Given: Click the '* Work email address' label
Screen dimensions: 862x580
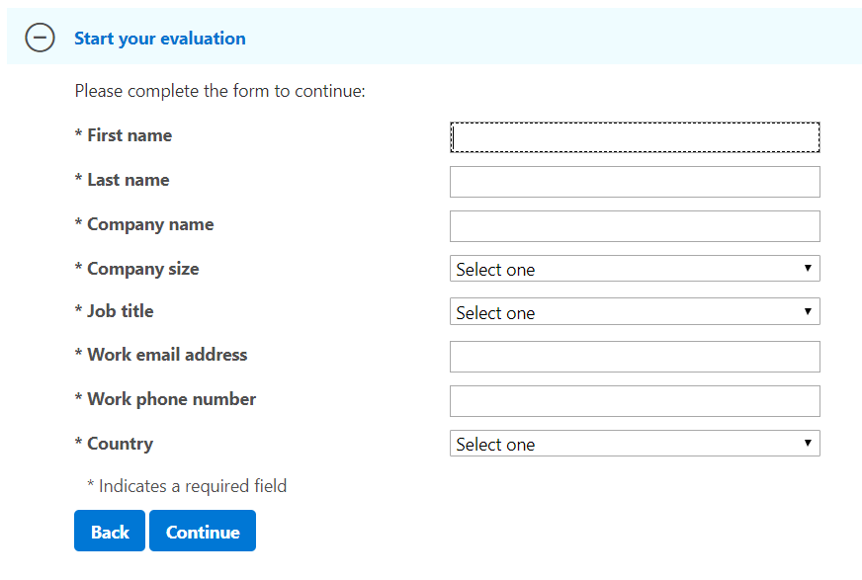Looking at the screenshot, I should (161, 355).
